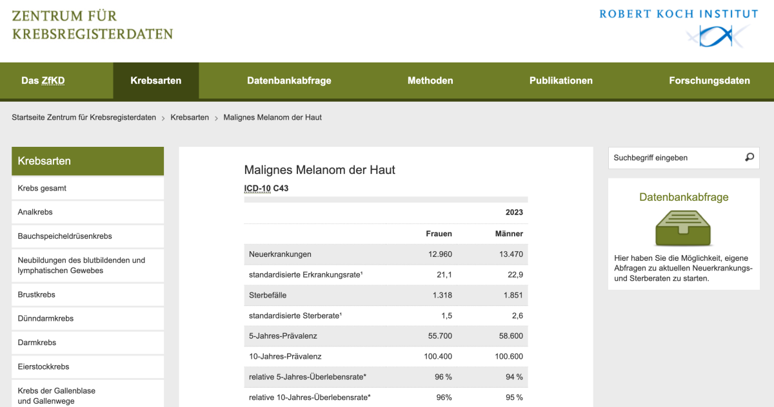Click the Sterbefälle row label
The height and width of the screenshot is (407, 774).
(268, 295)
